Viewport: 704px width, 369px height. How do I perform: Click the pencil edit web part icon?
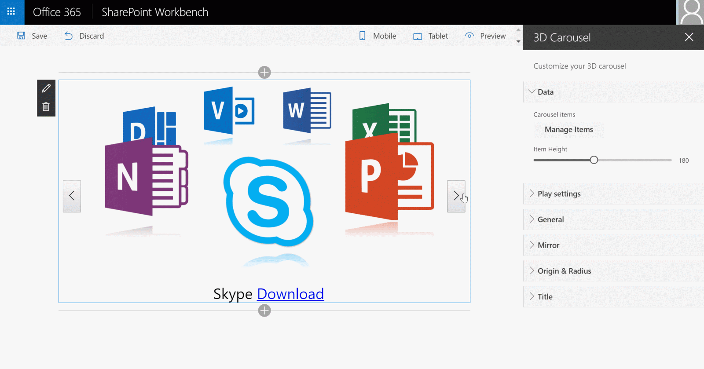[x=46, y=89]
